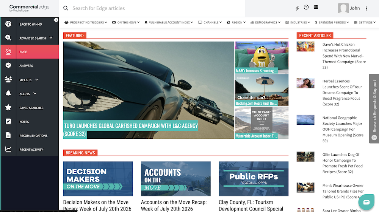This screenshot has height=212, width=379.
Task: Expand On The Move dropdown
Action: (126, 22)
